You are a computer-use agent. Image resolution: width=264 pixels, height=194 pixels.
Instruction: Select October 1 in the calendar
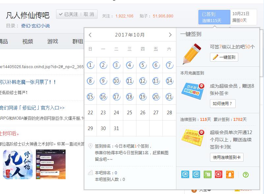(x=90, y=65)
